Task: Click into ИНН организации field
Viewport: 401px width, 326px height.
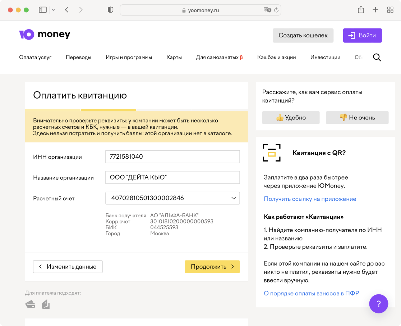Action: pyautogui.click(x=172, y=157)
